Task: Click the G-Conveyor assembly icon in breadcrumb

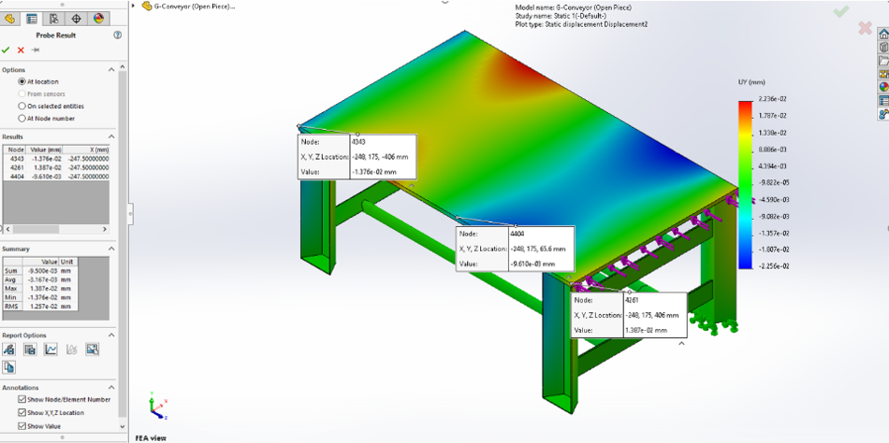Action: pyautogui.click(x=147, y=7)
